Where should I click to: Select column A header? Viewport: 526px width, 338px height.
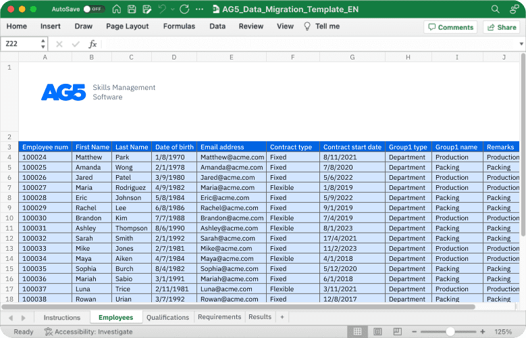click(45, 57)
